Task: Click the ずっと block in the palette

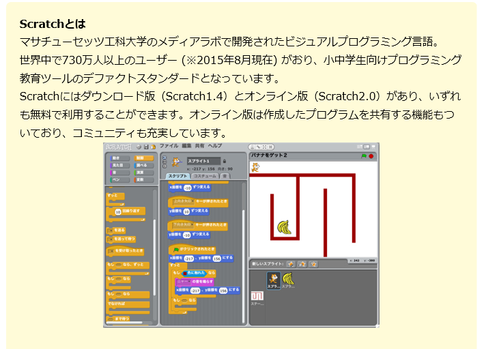Action: [x=115, y=200]
